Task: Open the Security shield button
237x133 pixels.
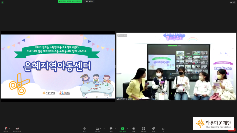Action: point(84,129)
